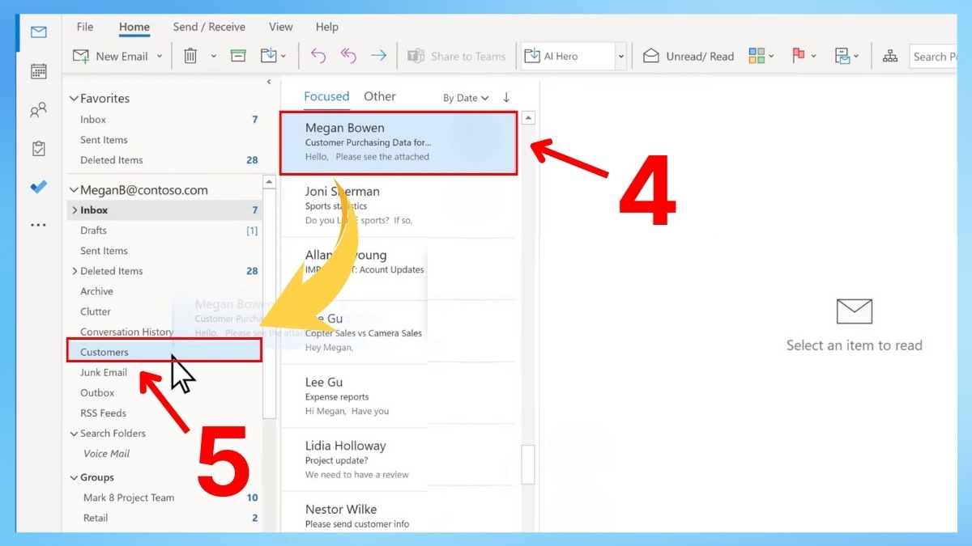
Task: Open the Delete options dropdown arrow
Action: (214, 56)
